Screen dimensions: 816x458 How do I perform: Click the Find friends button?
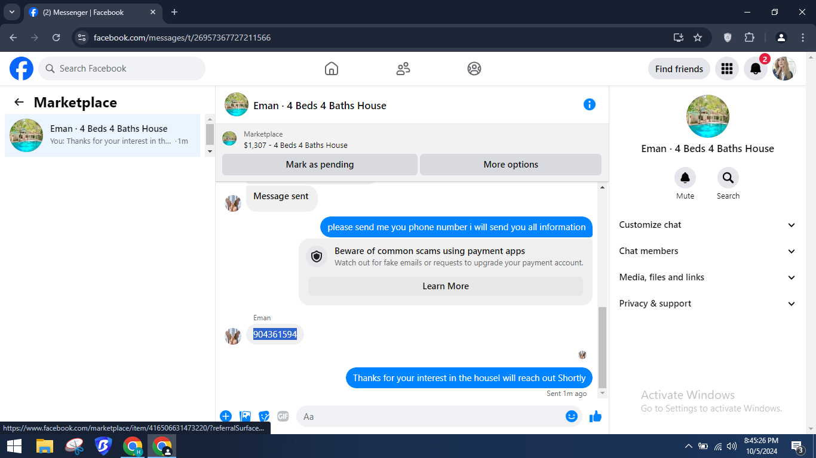point(679,69)
